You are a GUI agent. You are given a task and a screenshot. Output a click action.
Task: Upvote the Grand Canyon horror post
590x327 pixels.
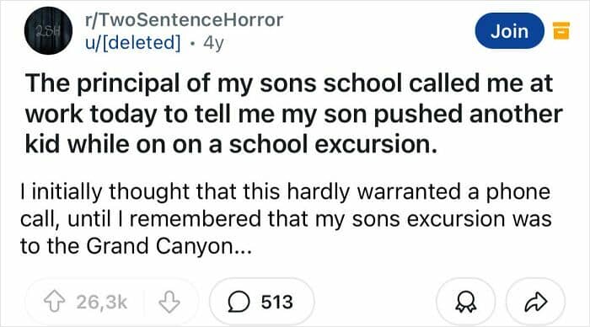click(55, 302)
